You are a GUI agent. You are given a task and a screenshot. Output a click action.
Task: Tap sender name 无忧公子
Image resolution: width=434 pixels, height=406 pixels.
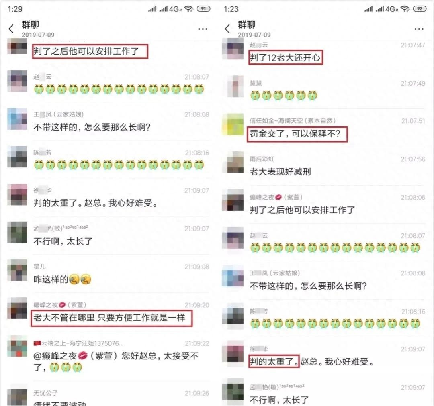[x=46, y=393]
